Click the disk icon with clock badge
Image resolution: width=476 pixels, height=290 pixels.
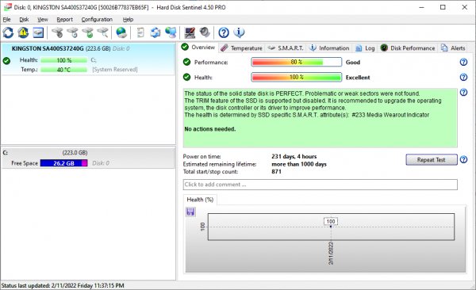(x=72, y=32)
